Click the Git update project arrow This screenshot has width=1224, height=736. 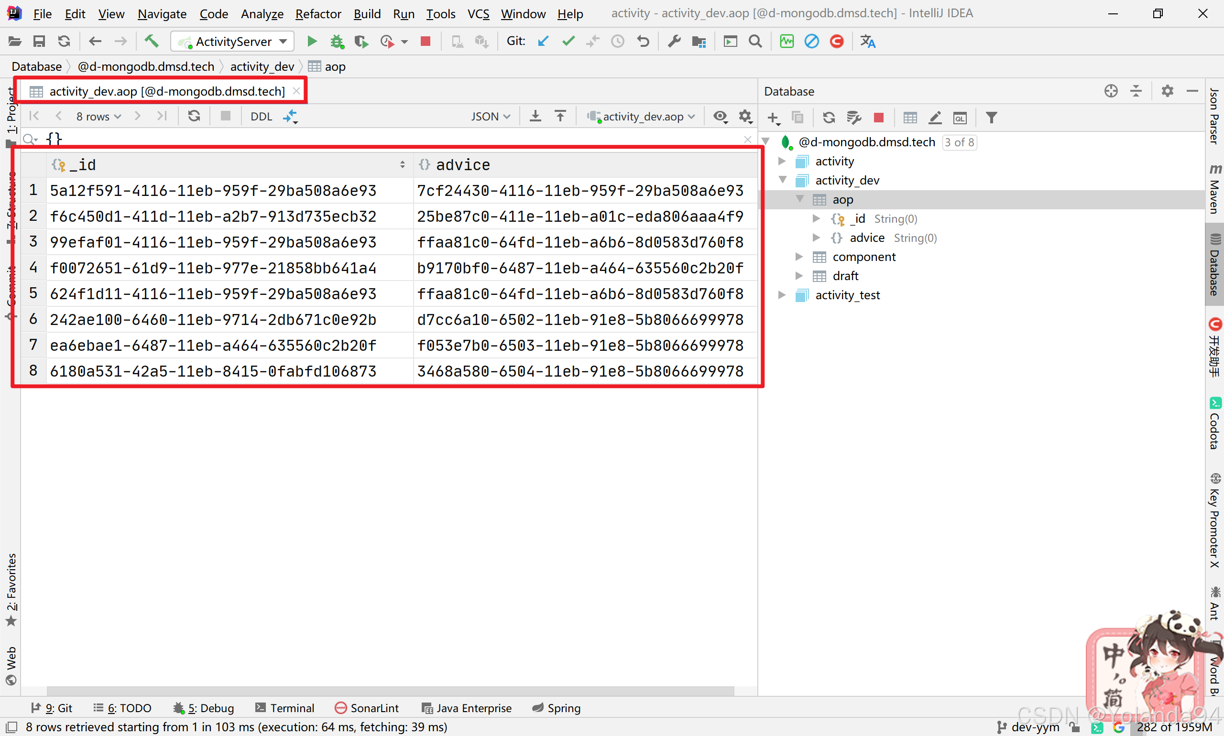(543, 41)
